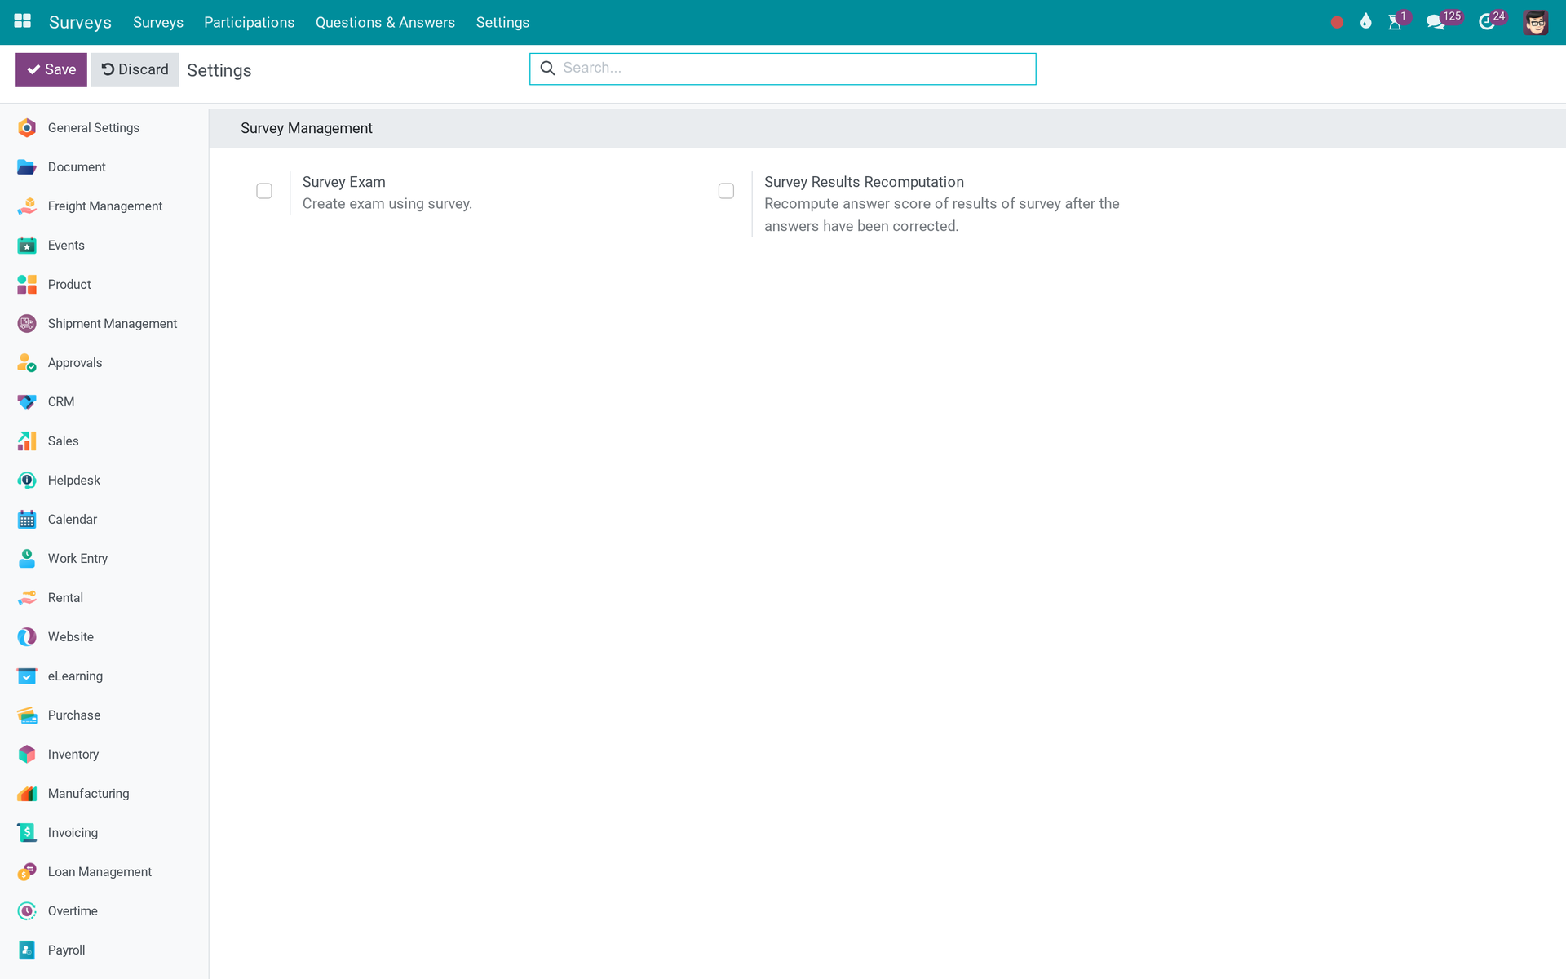Click the water drop icon in top bar
Viewport: 1566px width, 979px height.
coord(1365,21)
